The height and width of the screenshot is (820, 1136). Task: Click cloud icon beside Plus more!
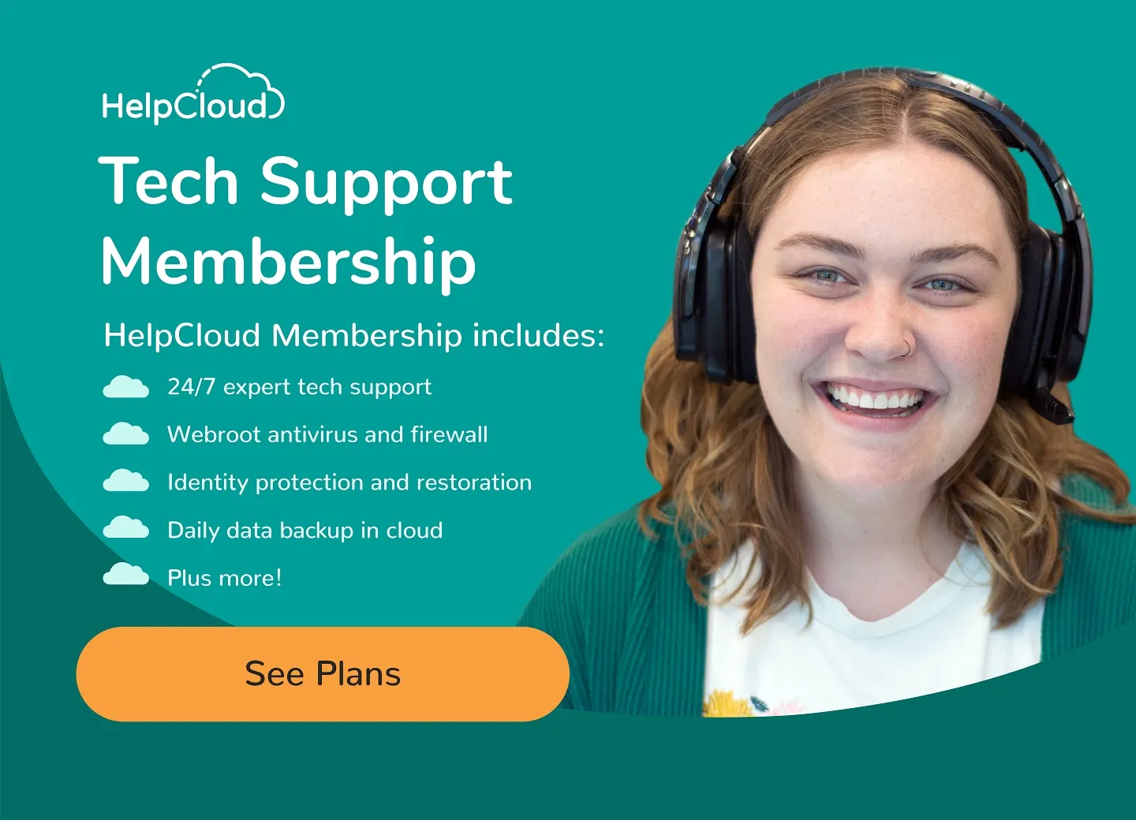click(x=125, y=574)
